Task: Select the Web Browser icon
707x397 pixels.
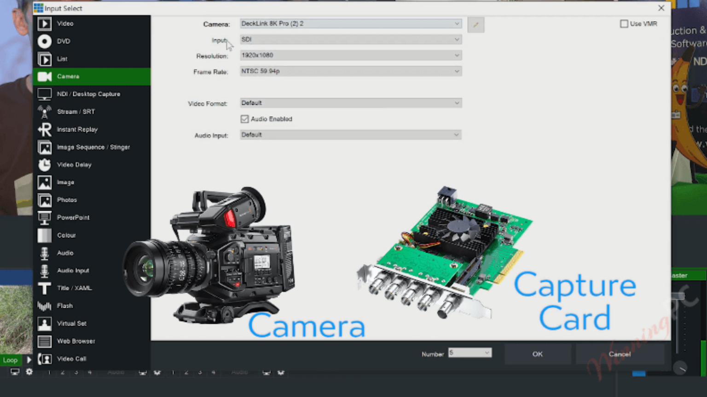Action: click(x=44, y=341)
